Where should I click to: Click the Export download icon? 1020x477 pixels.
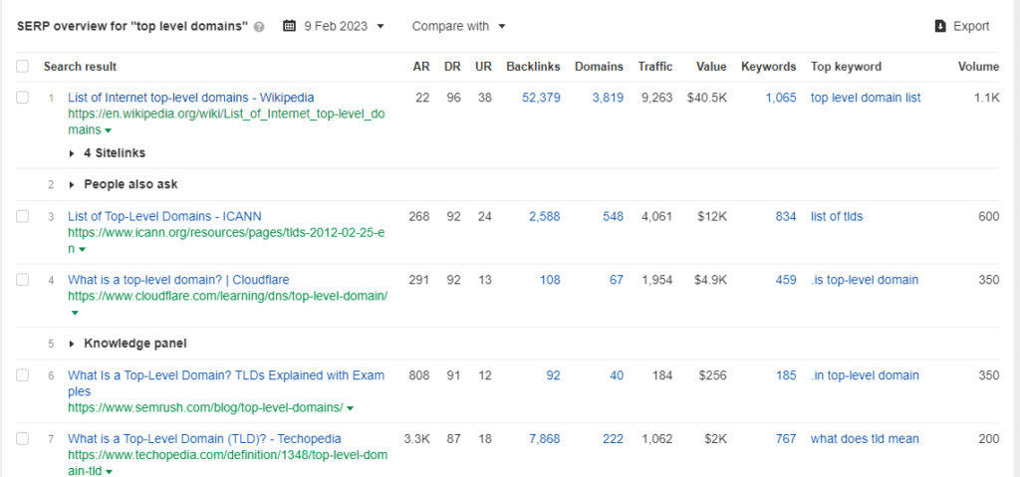click(x=940, y=26)
